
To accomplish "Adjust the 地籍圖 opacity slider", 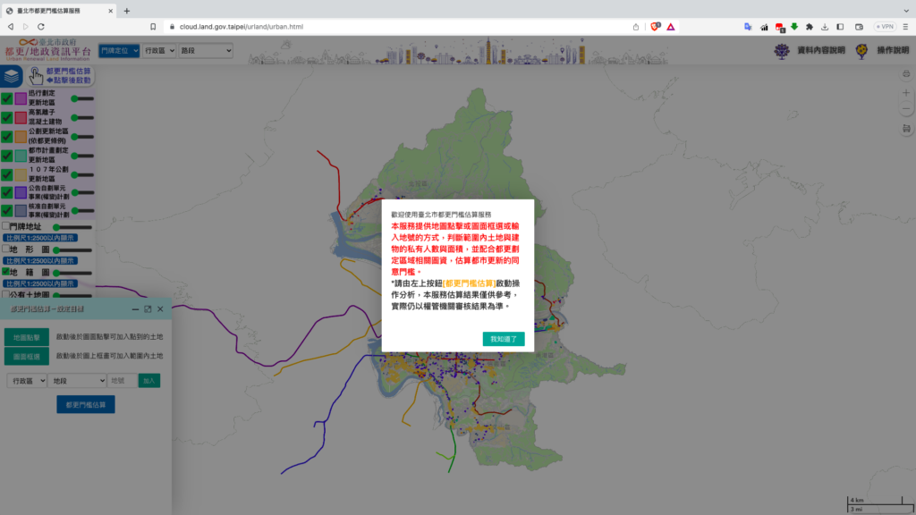I will pyautogui.click(x=72, y=273).
